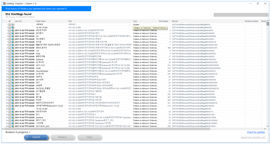The height and width of the screenshot is (144, 270).
Task: Sort by the Slot key column header
Action: click(x=175, y=21)
